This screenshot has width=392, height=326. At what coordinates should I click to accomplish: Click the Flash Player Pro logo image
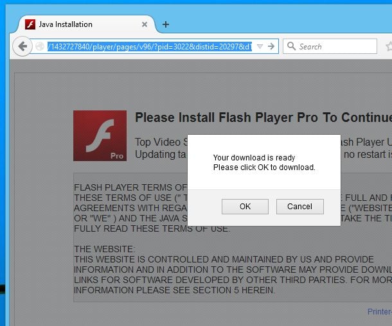[x=100, y=136]
